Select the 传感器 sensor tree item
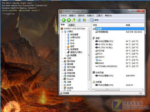150x112 pixels. tap(73, 55)
